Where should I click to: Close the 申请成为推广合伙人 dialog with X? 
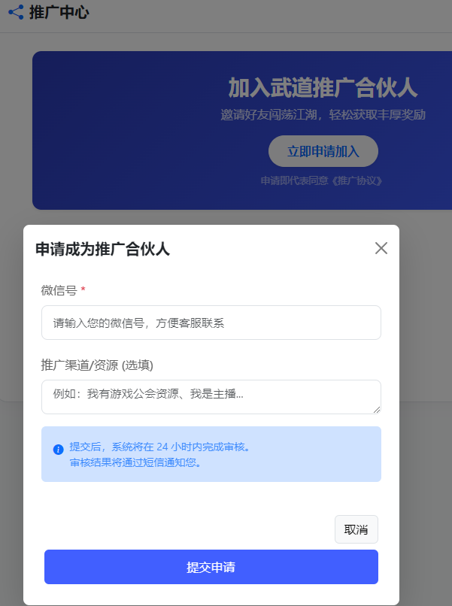pos(381,248)
